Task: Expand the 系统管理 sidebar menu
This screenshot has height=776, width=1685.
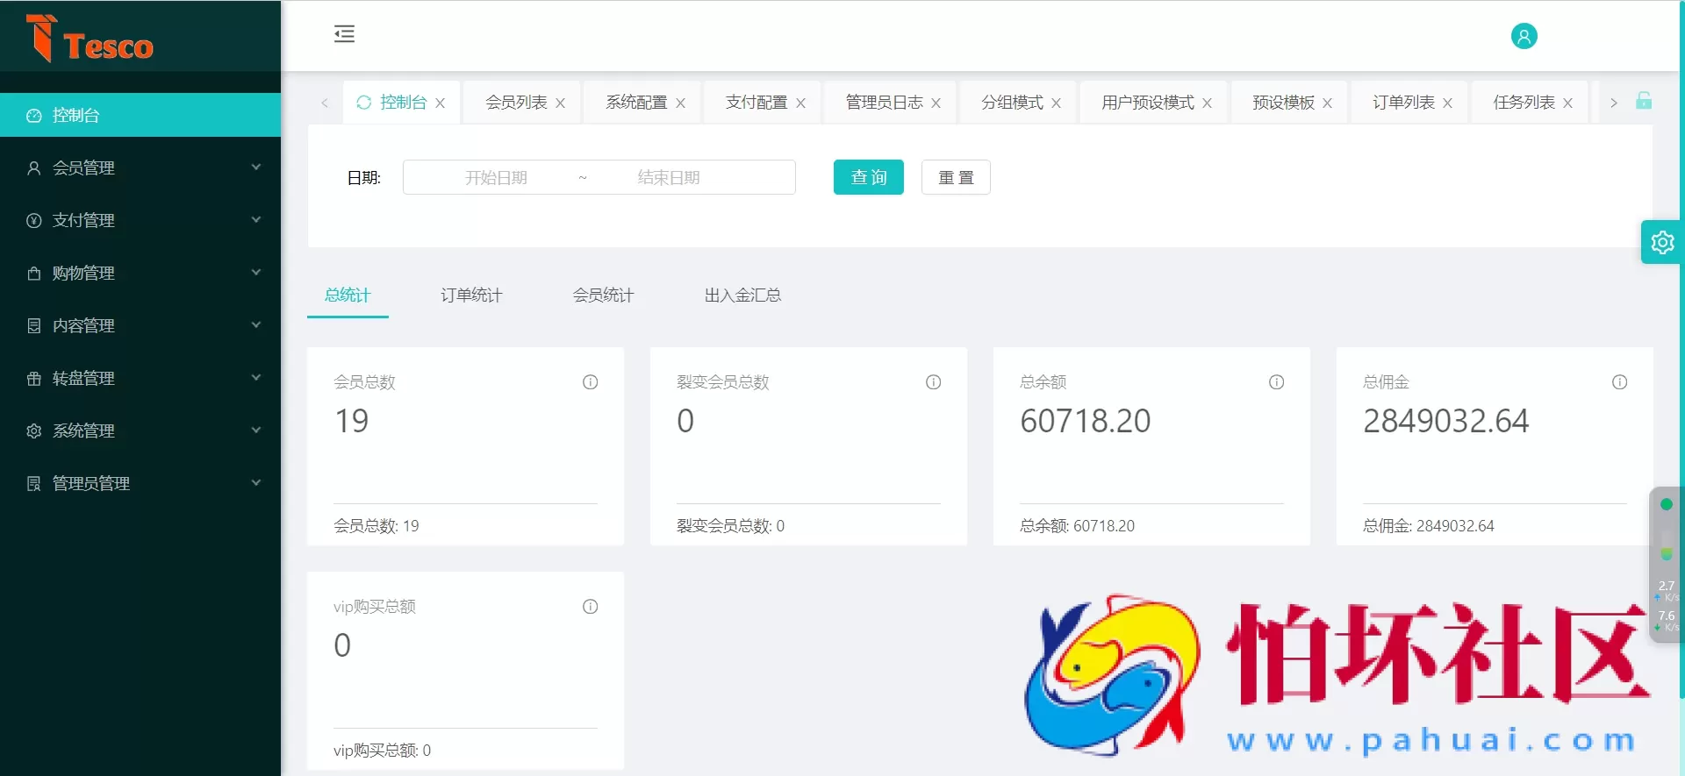Action: click(x=140, y=431)
